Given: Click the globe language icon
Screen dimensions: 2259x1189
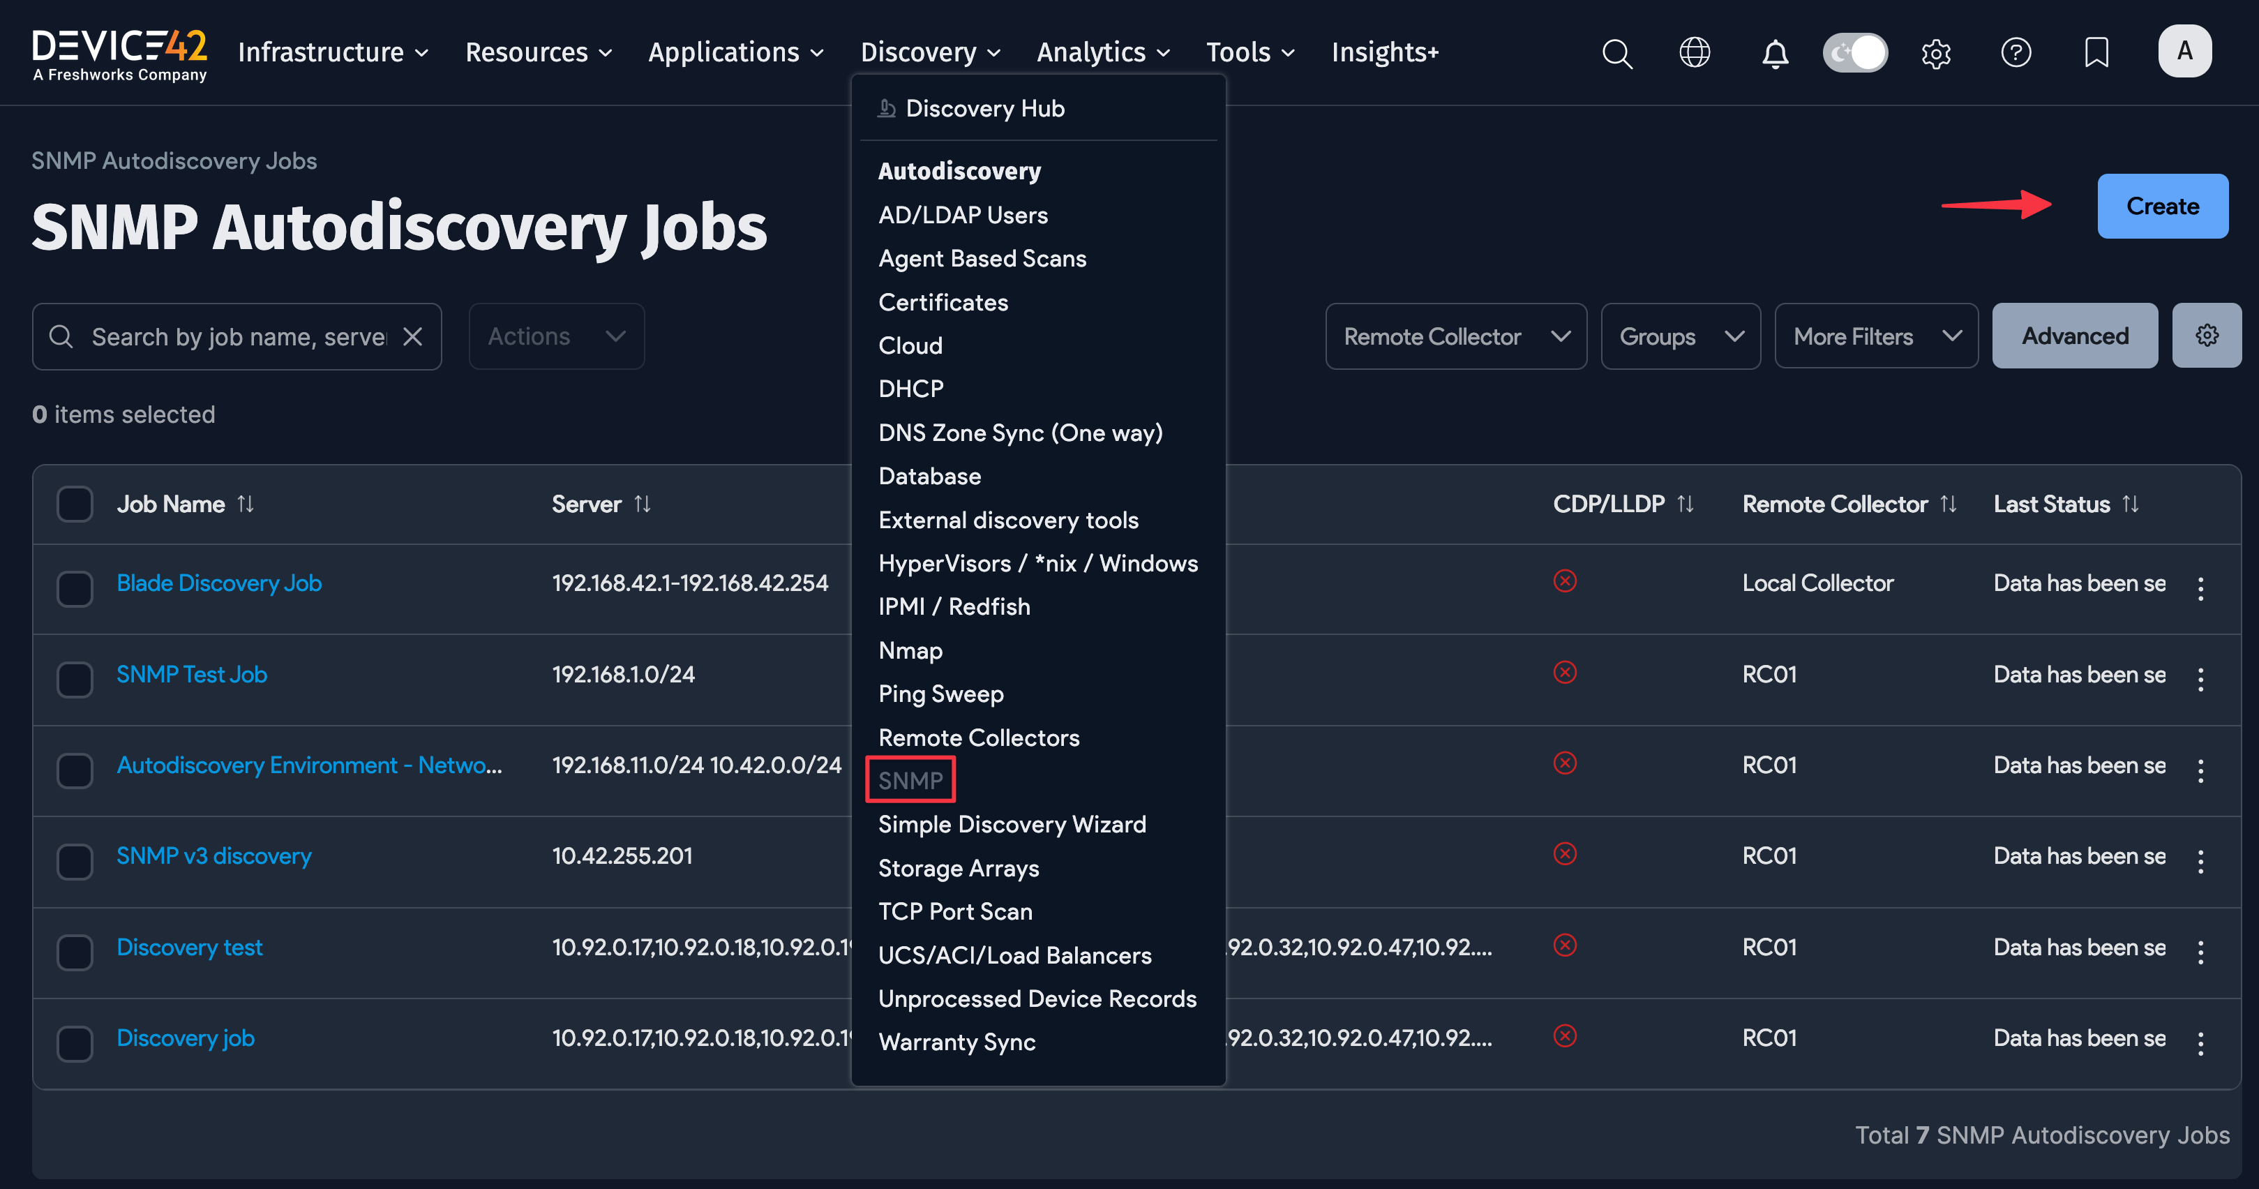Looking at the screenshot, I should pos(1694,52).
